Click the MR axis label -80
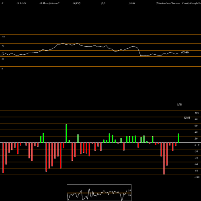The width and height of the screenshot is (201, 201). click(196, 171)
